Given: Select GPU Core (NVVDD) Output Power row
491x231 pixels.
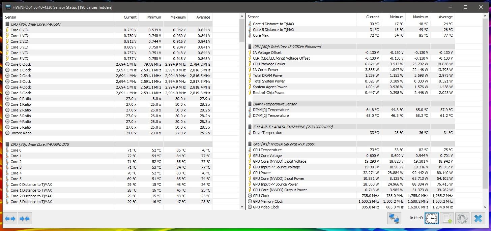Looking at the screenshot, I should pos(350,190).
